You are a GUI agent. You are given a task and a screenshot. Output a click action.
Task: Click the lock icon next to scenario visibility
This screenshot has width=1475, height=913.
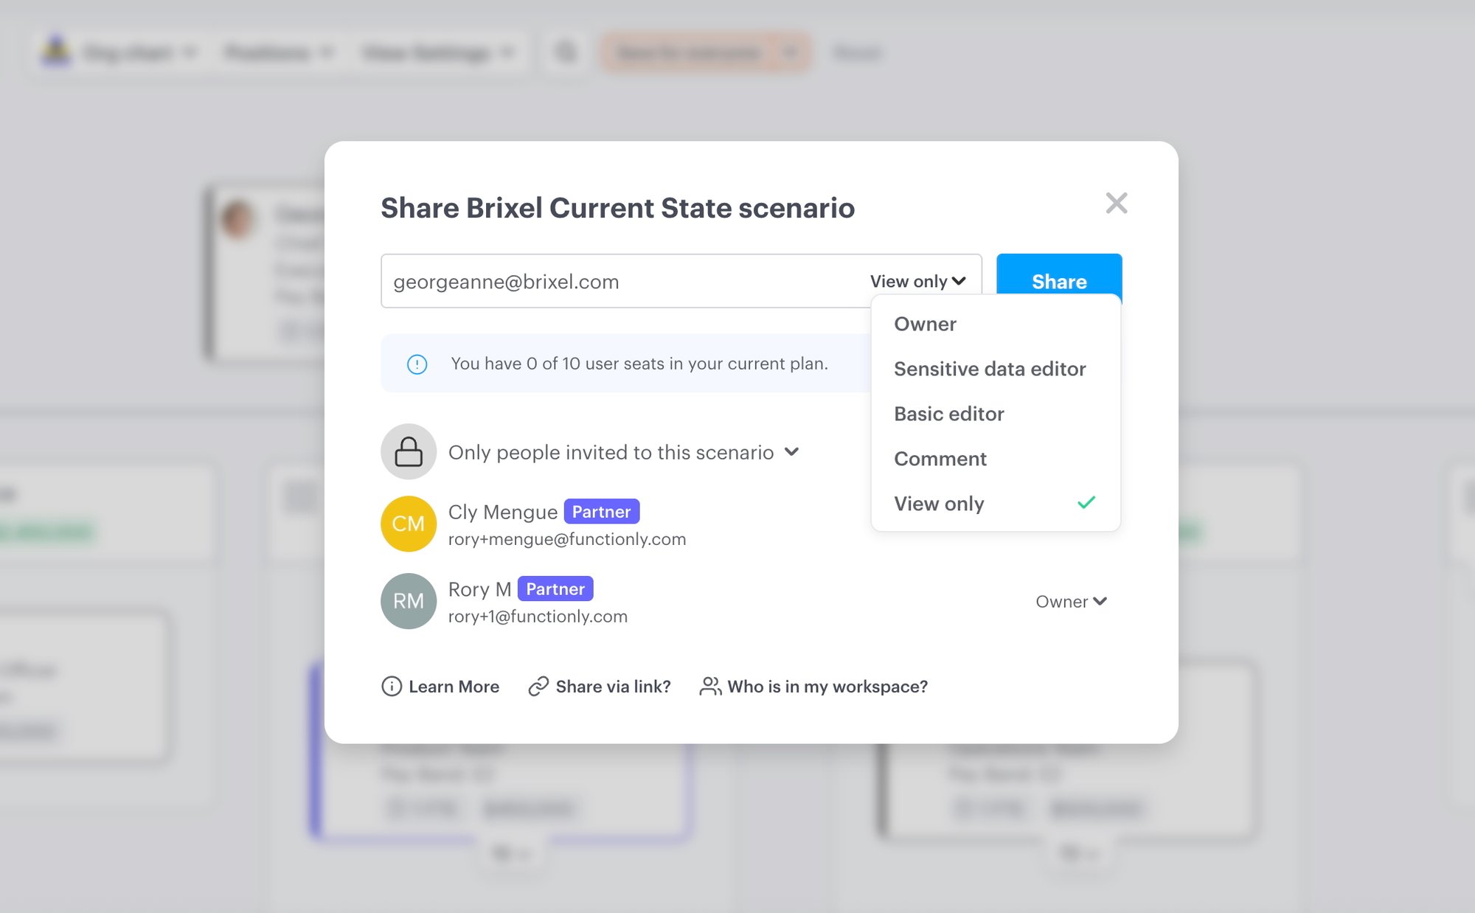(x=409, y=451)
